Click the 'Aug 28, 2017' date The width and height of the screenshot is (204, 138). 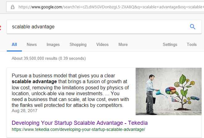(x=24, y=110)
